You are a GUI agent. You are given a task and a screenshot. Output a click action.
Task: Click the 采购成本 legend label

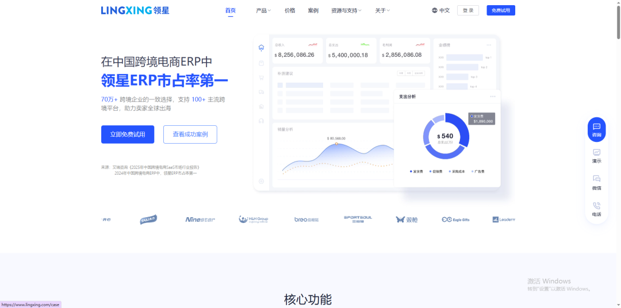click(x=458, y=171)
